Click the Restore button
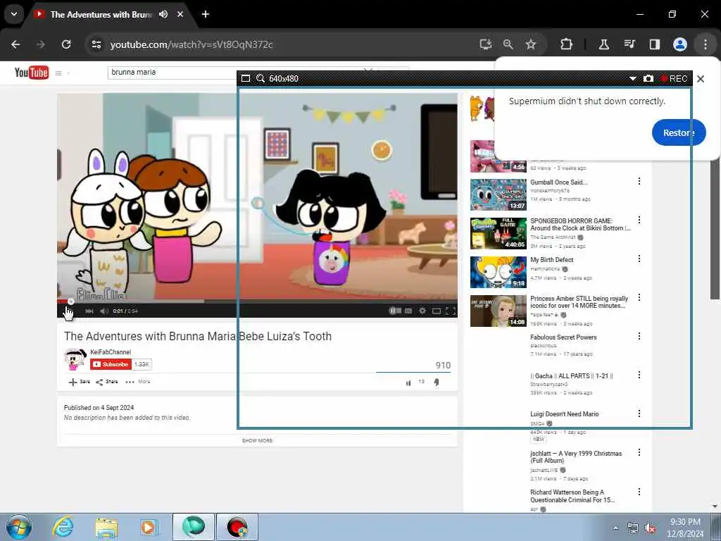 679,132
